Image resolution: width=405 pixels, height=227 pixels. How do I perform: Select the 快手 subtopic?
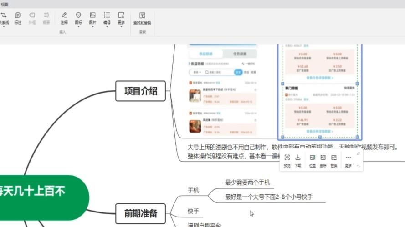[x=193, y=211]
